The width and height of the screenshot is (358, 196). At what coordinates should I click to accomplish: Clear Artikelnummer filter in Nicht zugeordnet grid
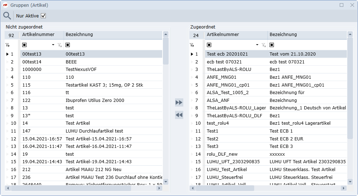tap(60, 45)
